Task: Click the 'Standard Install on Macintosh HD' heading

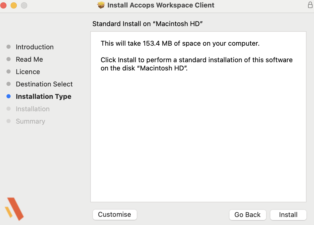Action: (147, 24)
